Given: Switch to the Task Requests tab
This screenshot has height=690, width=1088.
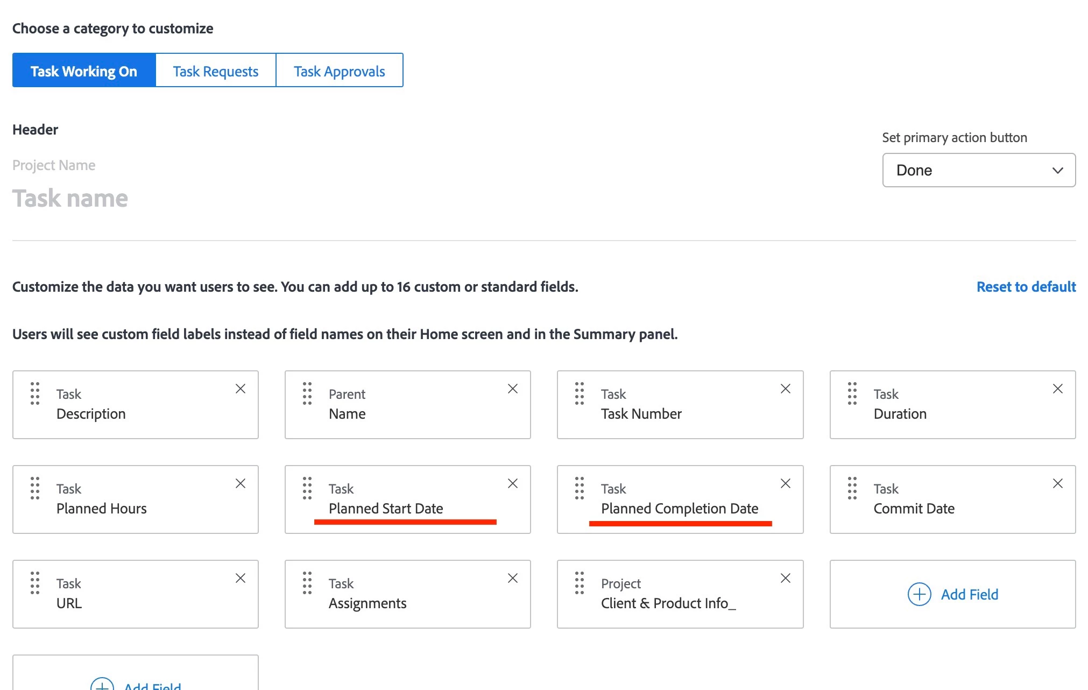Looking at the screenshot, I should (215, 71).
